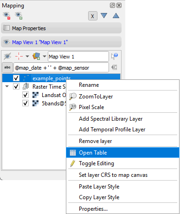Choose Remove layer from the menu
The width and height of the screenshot is (180, 214).
click(122, 141)
